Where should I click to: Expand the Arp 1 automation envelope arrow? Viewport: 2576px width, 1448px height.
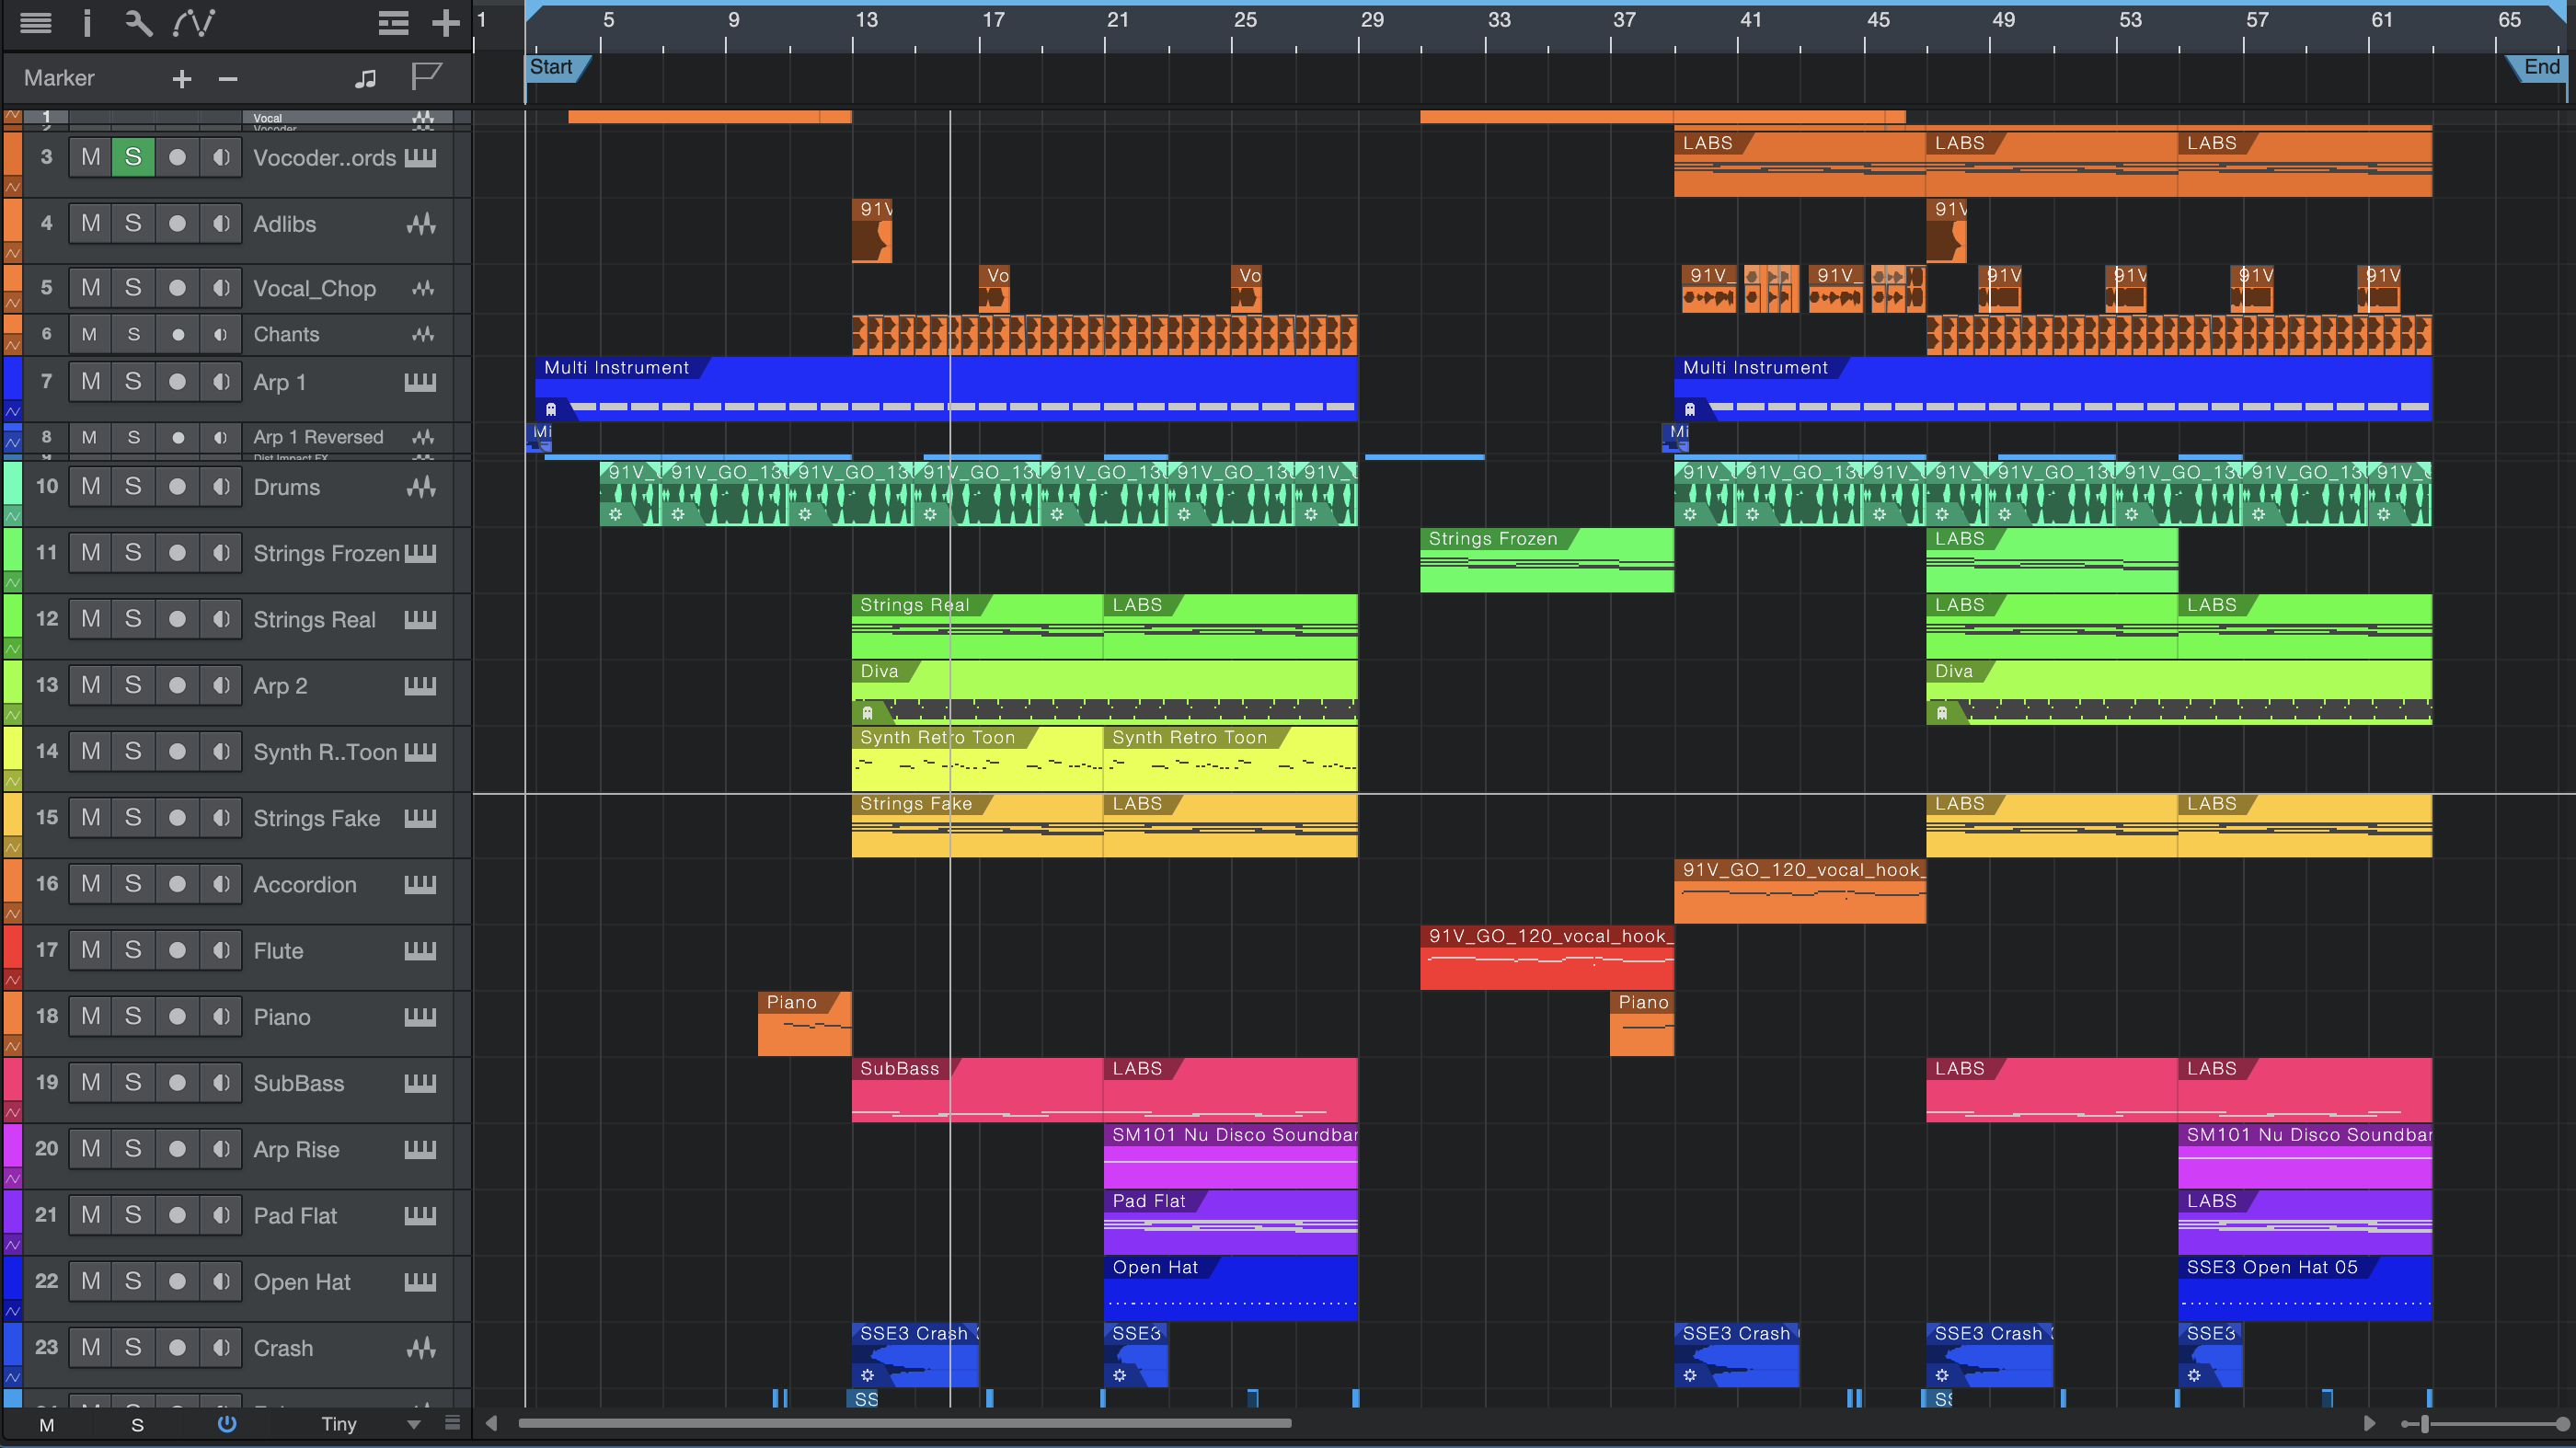point(13,410)
